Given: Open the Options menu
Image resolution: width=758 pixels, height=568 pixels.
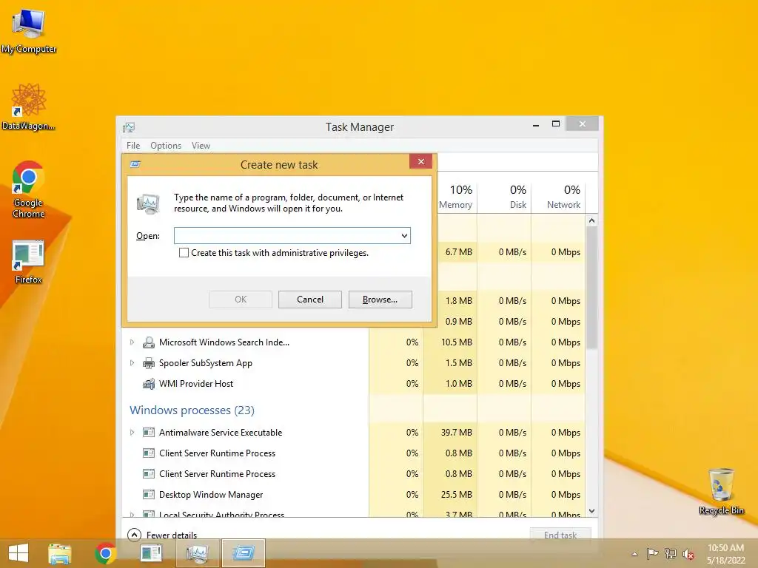Looking at the screenshot, I should point(166,146).
